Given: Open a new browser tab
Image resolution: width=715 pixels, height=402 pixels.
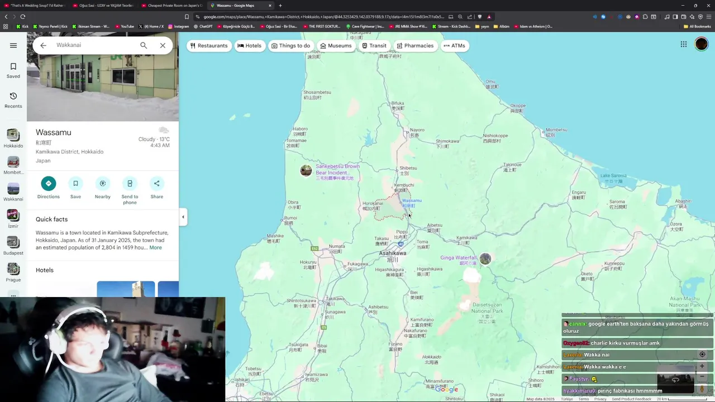Looking at the screenshot, I should click(280, 6).
